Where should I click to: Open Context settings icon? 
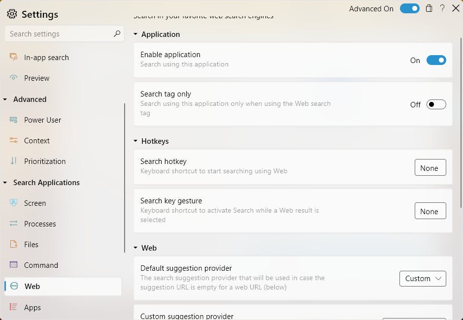[14, 141]
